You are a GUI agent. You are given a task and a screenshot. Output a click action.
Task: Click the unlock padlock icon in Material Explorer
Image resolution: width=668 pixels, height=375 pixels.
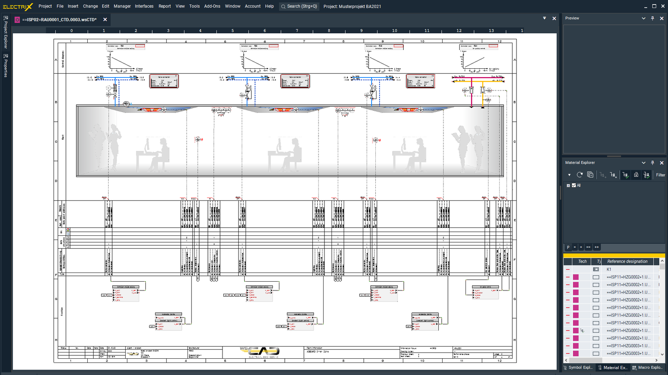pos(636,175)
